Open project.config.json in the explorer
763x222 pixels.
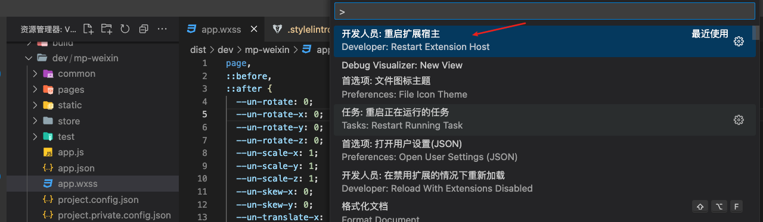point(98,199)
